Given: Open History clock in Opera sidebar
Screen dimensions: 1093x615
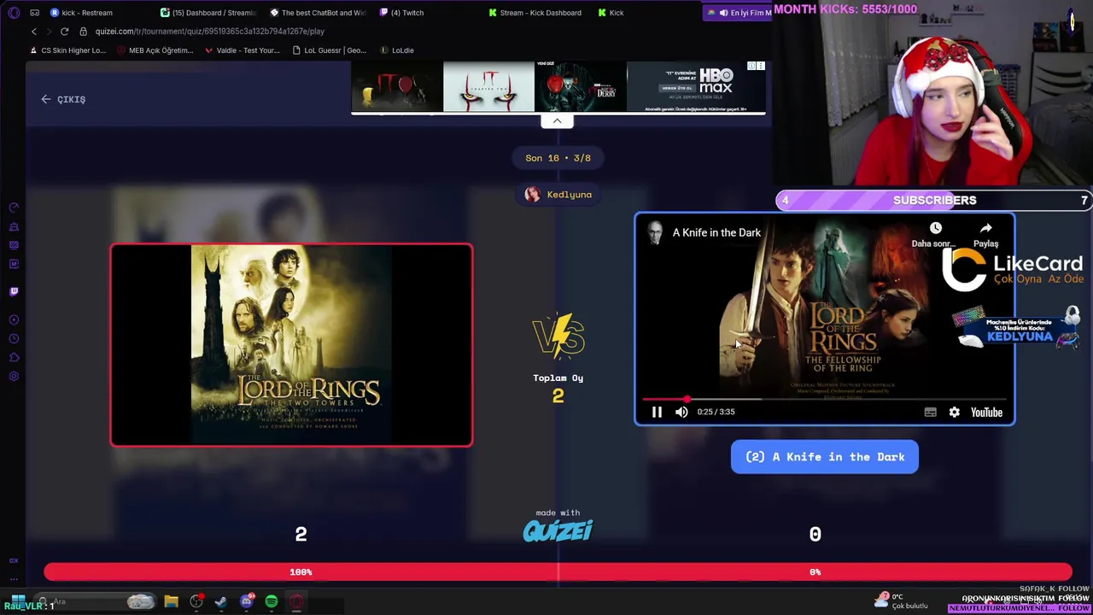Looking at the screenshot, I should coord(14,338).
